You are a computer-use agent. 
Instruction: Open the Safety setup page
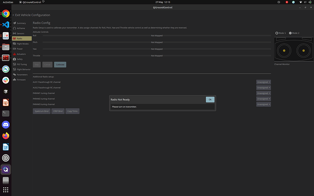(22, 59)
